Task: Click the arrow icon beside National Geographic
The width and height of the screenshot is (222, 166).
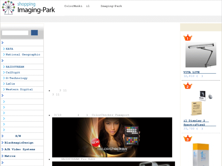Action: 4,55
